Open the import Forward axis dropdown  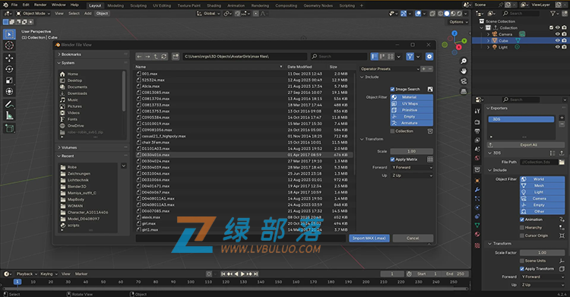(412, 168)
